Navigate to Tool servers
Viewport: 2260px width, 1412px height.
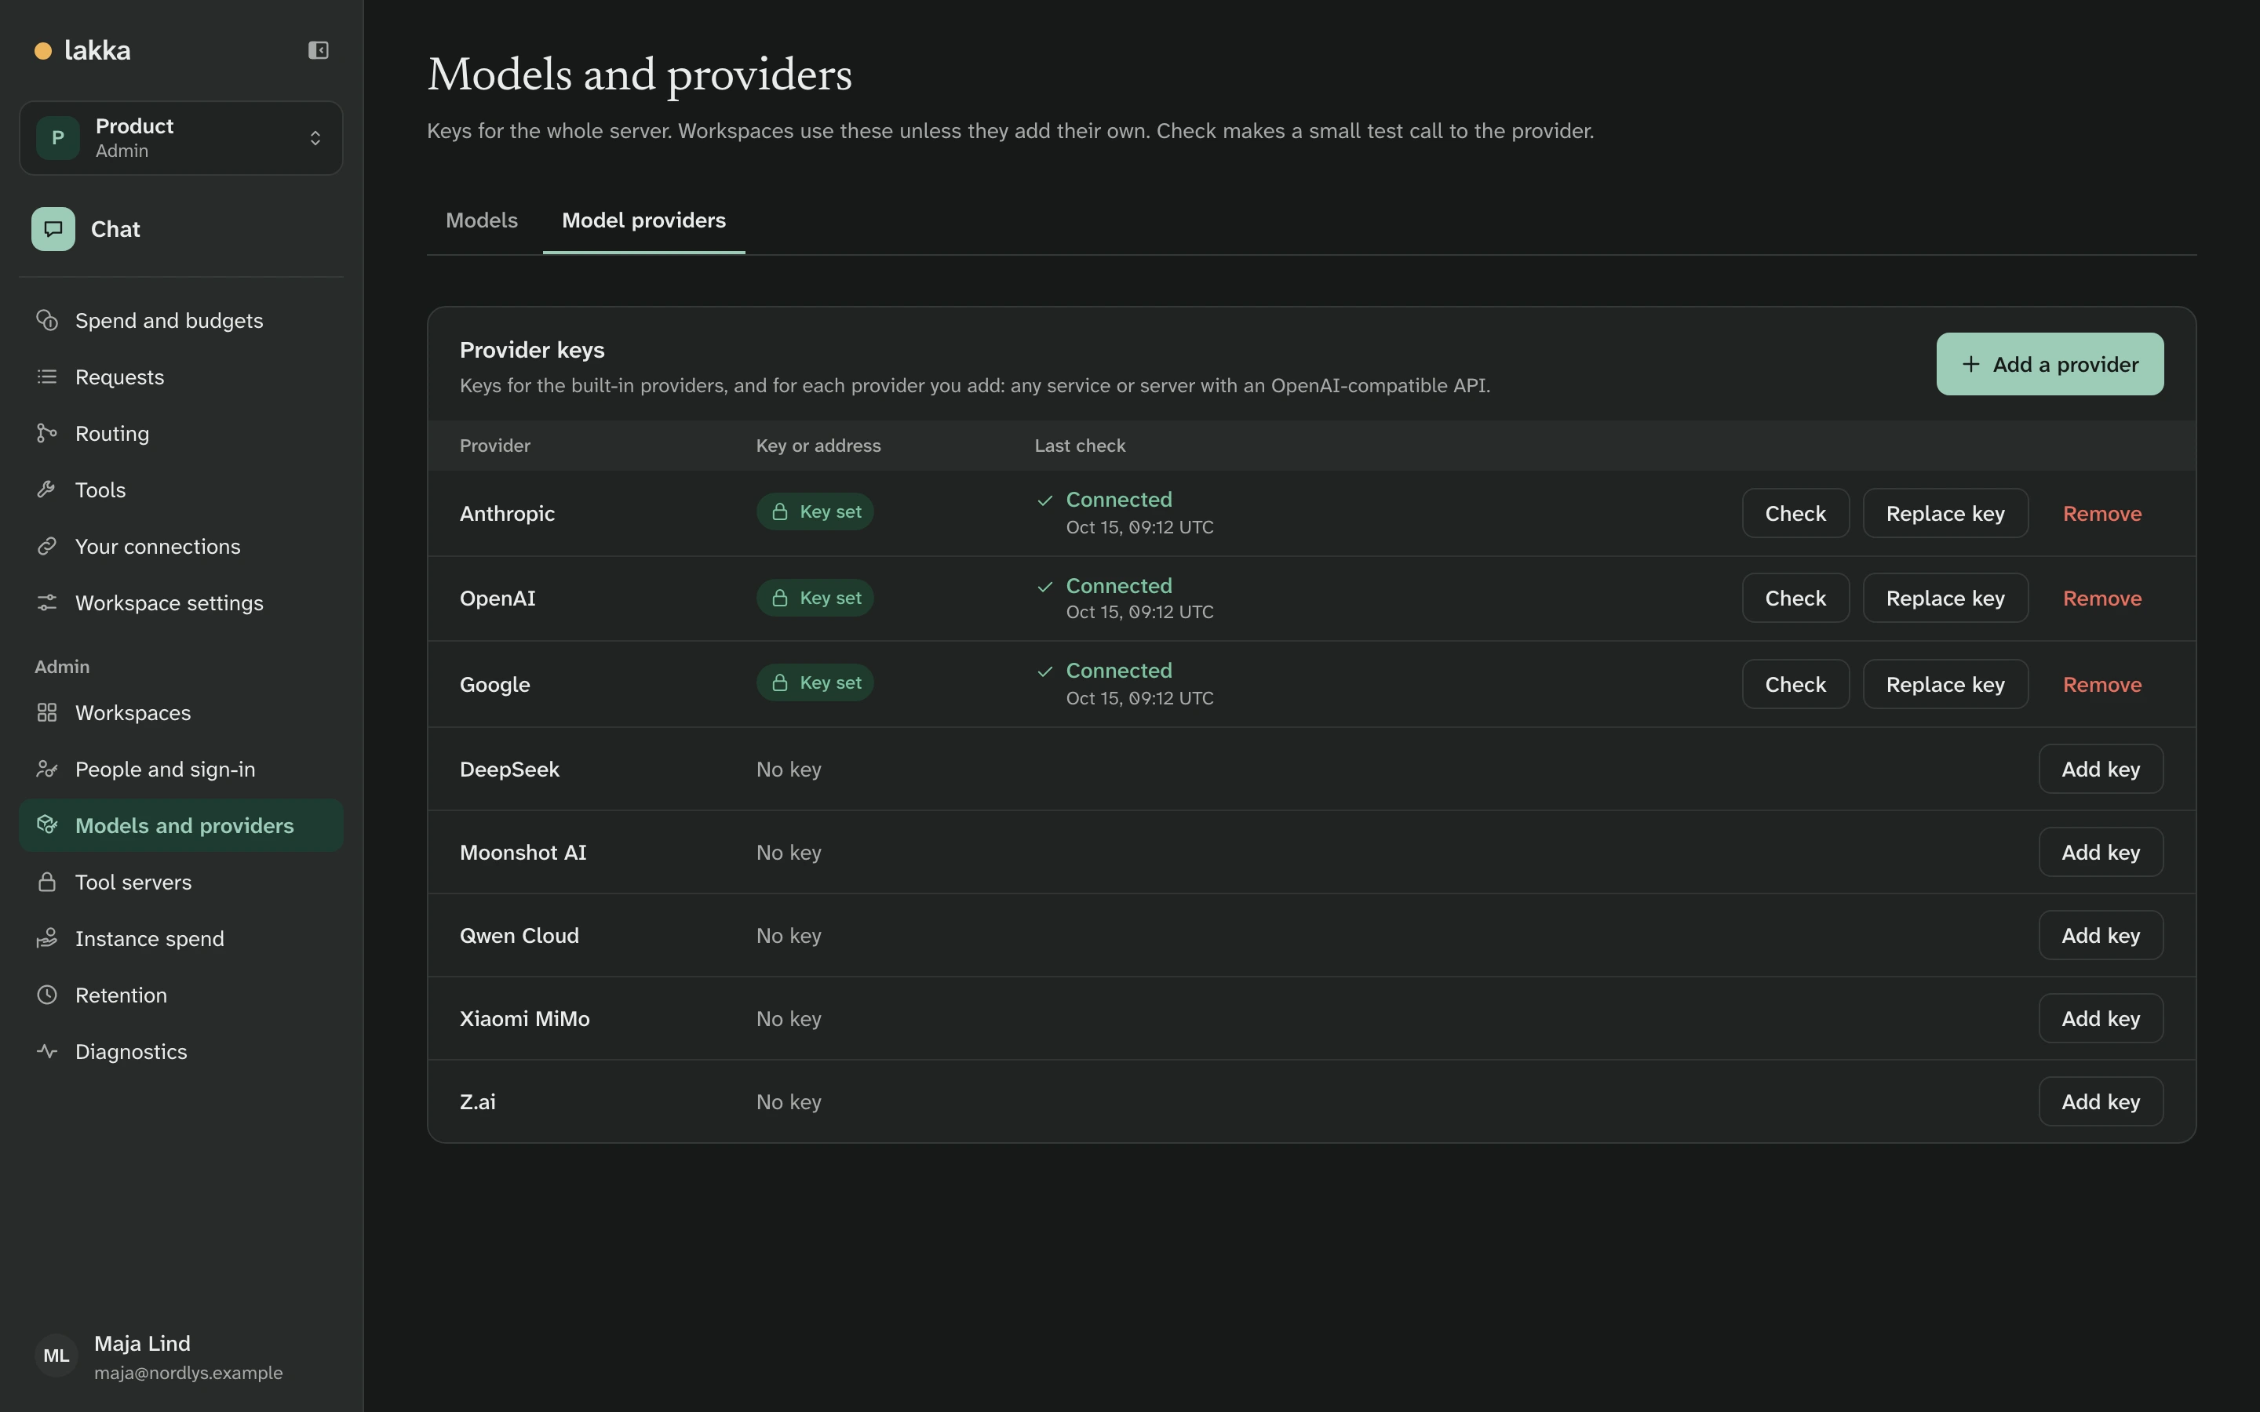tap(181, 882)
